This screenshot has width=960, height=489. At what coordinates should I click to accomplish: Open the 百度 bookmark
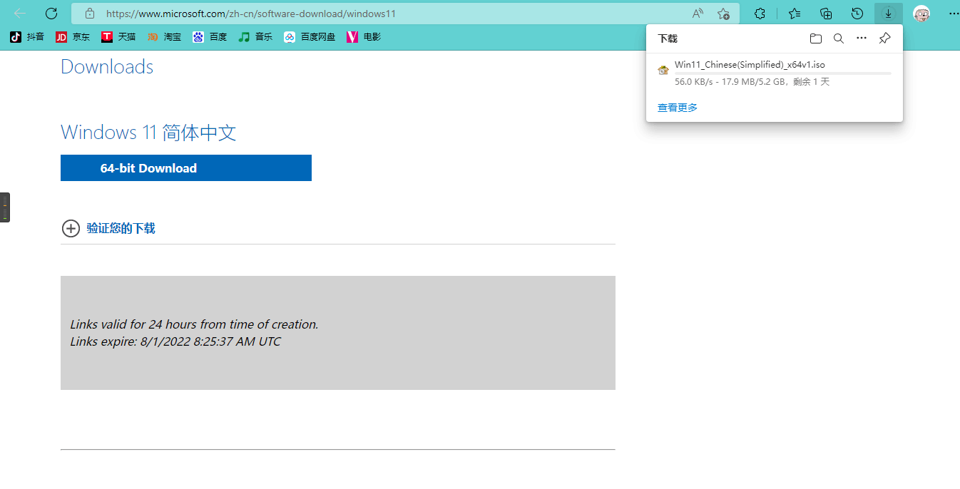click(x=210, y=36)
